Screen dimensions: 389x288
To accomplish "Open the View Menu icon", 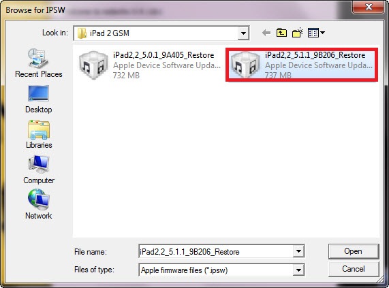I will click(x=313, y=33).
